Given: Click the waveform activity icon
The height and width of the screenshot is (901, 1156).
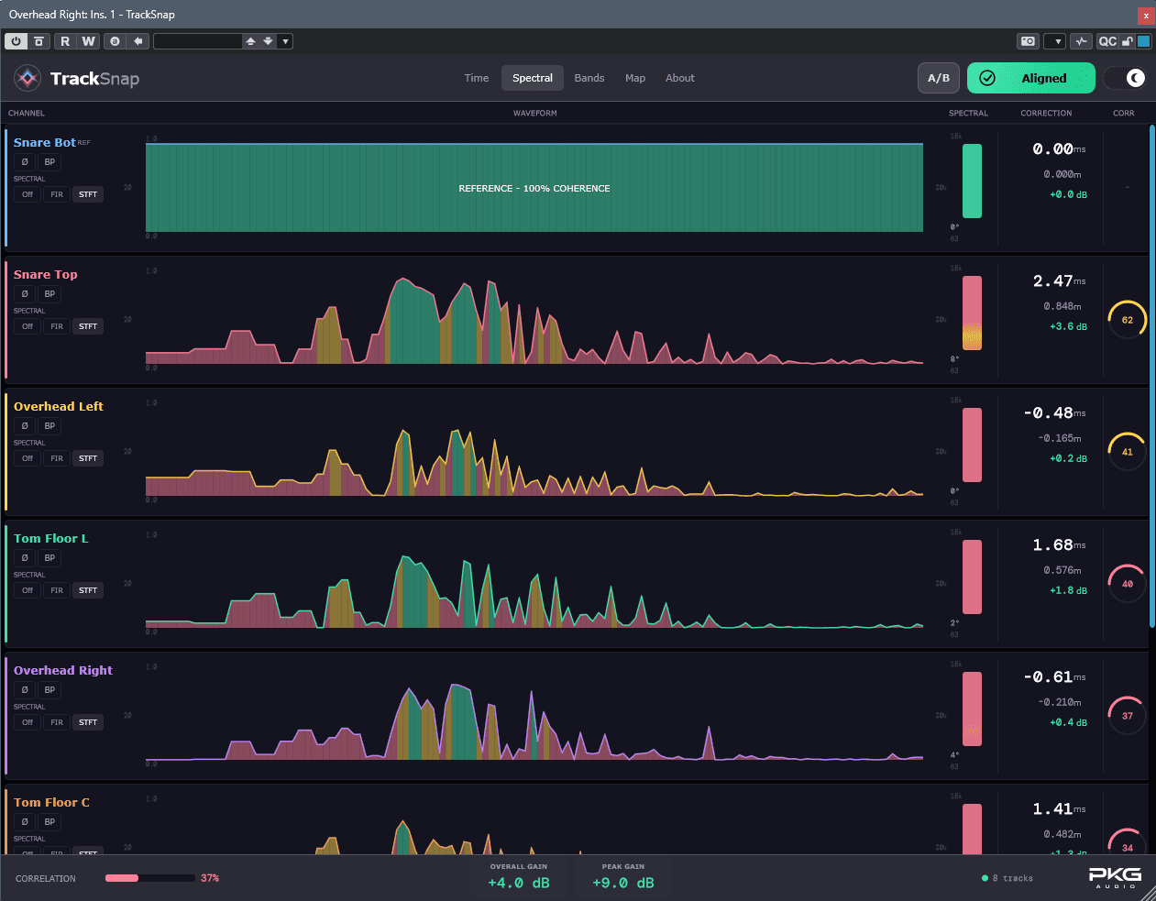Looking at the screenshot, I should tap(1082, 41).
